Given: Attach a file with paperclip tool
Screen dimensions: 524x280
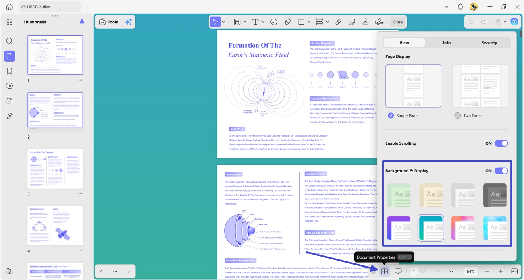Looking at the screenshot, I should pos(339,22).
